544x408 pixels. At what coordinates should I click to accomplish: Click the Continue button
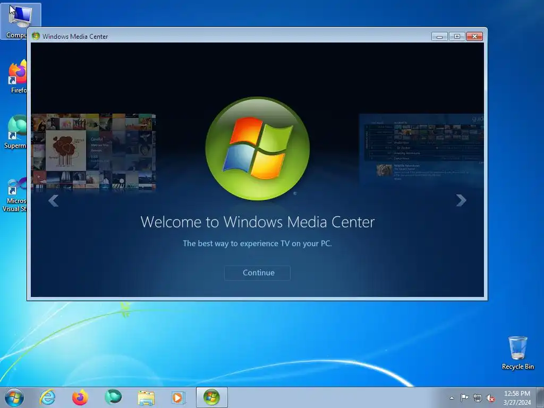[257, 273]
